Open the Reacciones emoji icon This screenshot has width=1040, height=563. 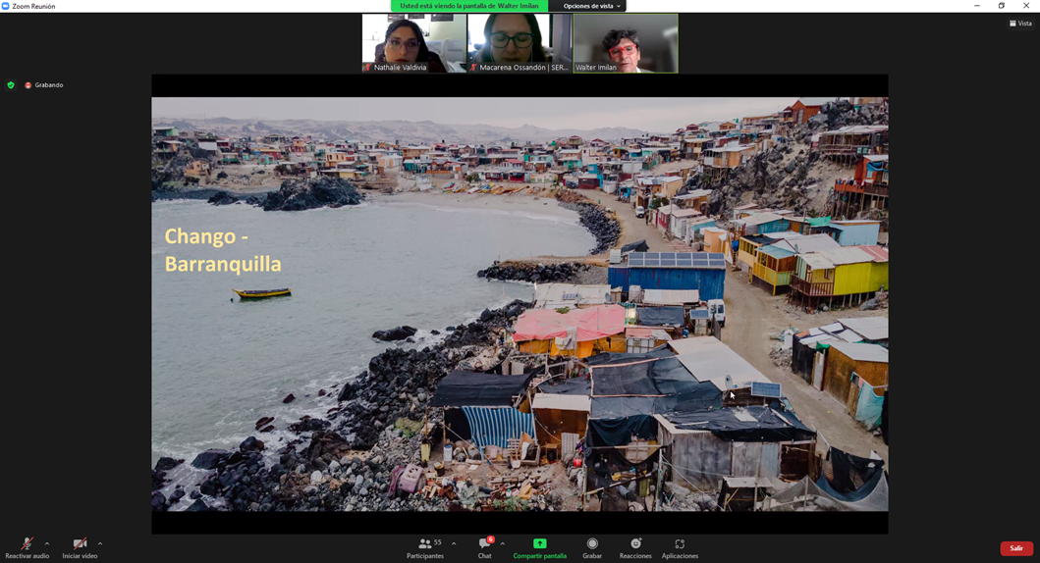tap(635, 543)
